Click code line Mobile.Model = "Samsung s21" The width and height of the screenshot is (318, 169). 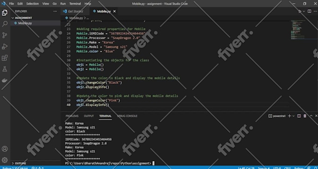click(x=102, y=47)
